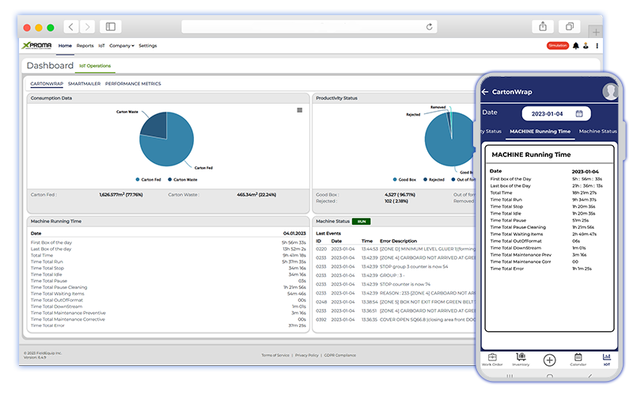Switch to the CARTONWRAP tab
The width and height of the screenshot is (633, 396).
pyautogui.click(x=47, y=84)
